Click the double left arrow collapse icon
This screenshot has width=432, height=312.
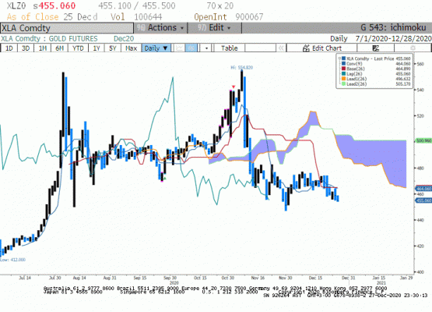[281, 48]
